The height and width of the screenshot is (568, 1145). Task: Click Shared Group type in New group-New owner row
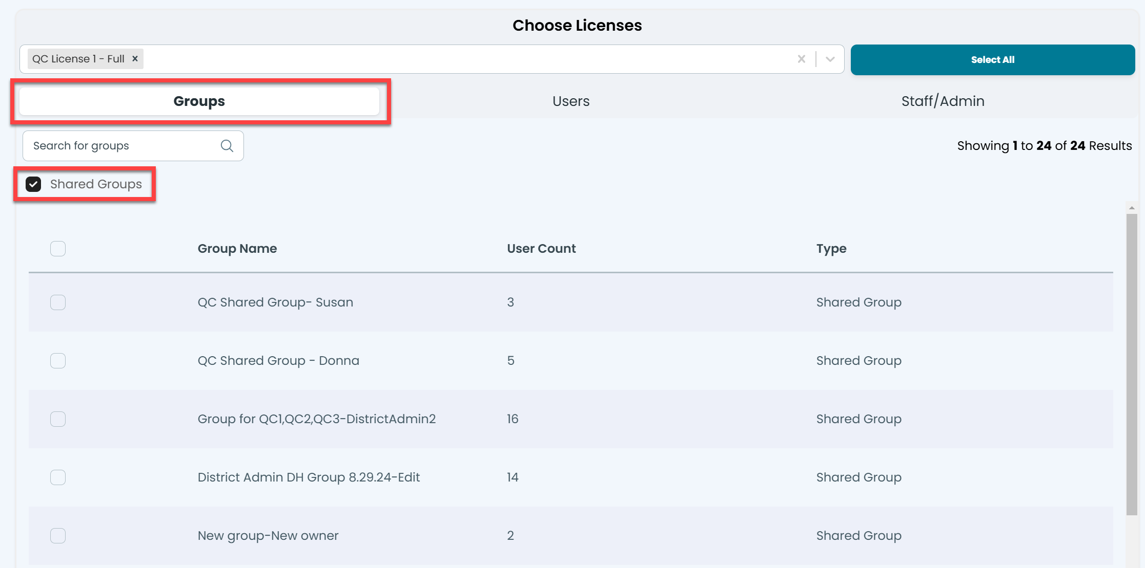tap(858, 536)
